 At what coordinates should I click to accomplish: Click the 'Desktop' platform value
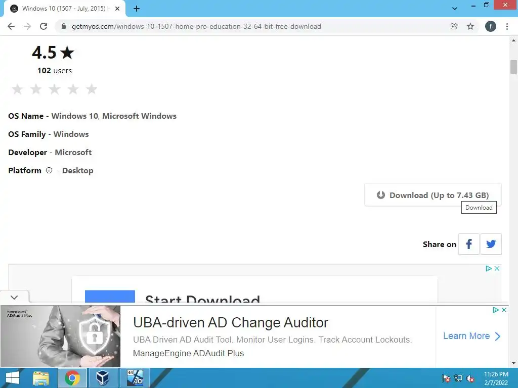tap(77, 171)
